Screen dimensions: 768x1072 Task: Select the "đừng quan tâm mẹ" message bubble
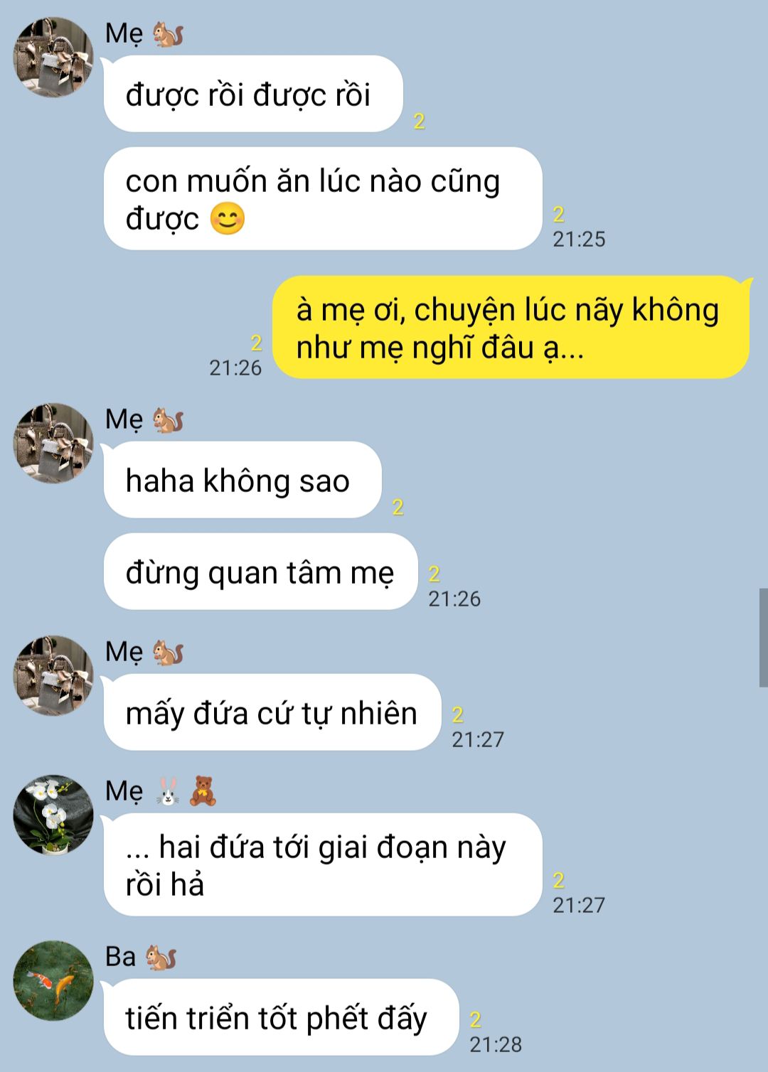260,572
